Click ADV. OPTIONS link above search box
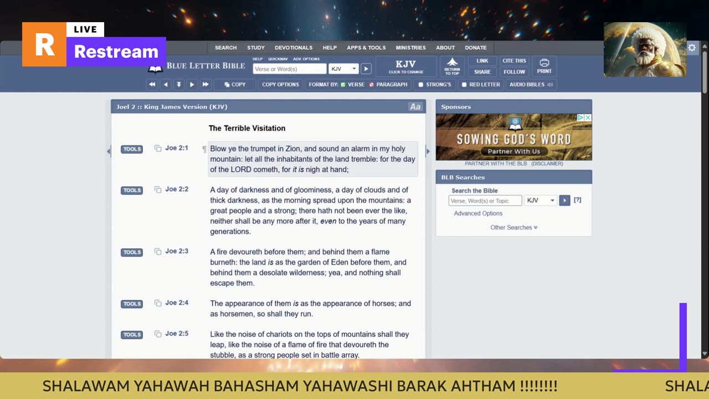Screen dimensions: 709x399 306,59
